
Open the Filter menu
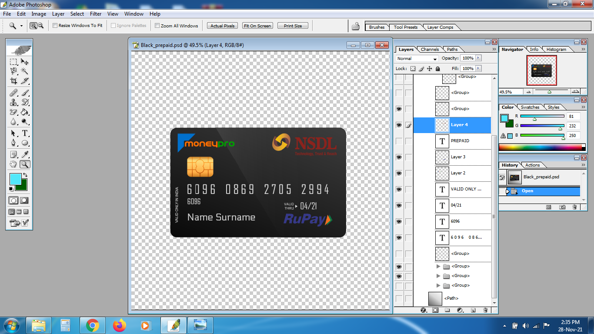pos(96,14)
